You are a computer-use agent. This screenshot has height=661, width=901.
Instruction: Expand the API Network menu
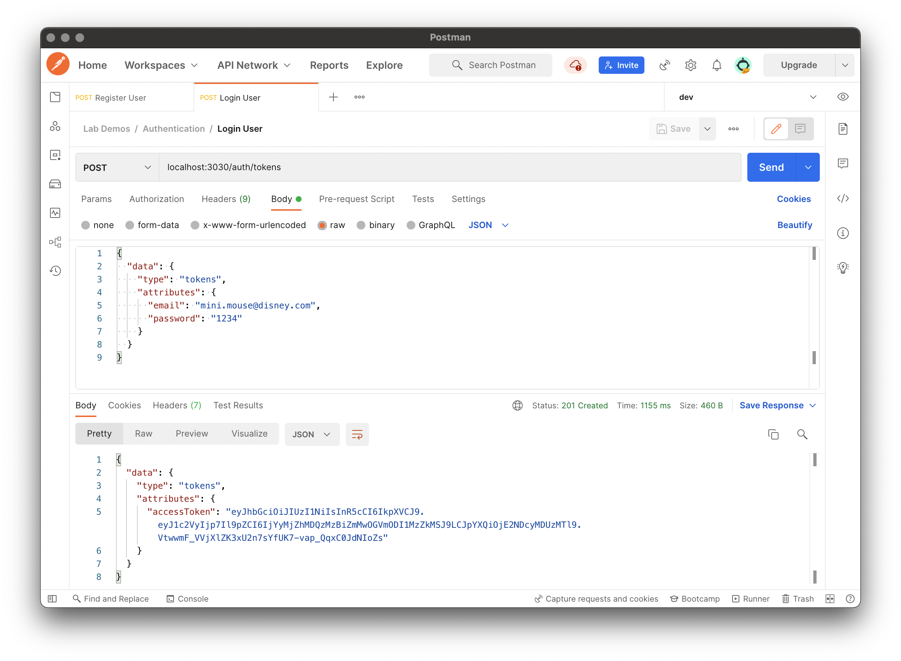point(254,65)
